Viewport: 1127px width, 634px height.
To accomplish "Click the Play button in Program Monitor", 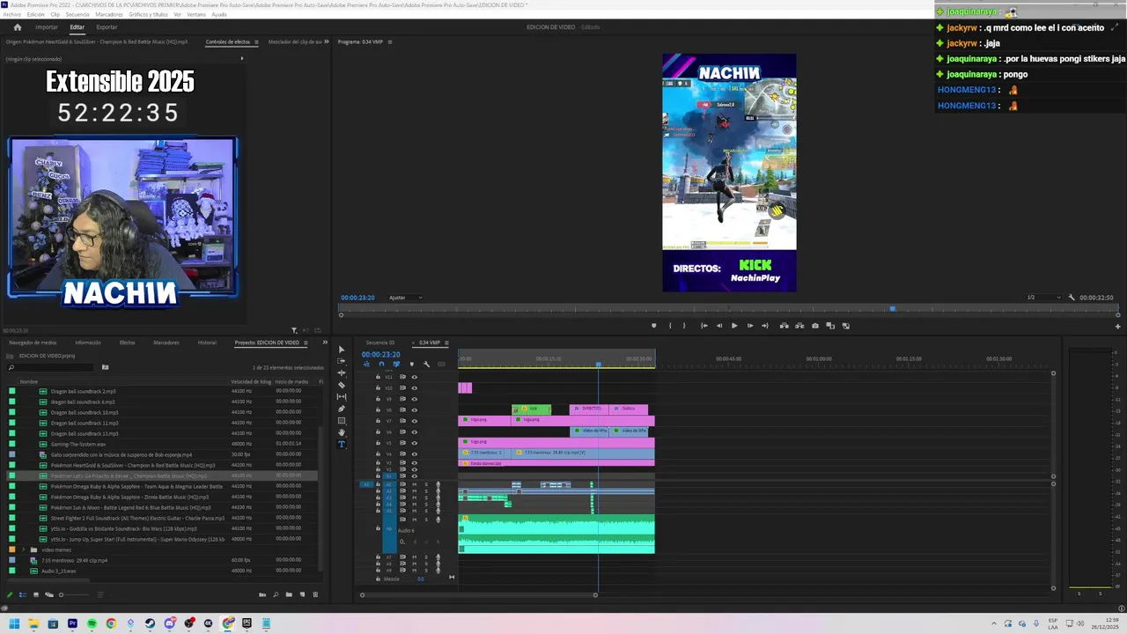I will 734,326.
